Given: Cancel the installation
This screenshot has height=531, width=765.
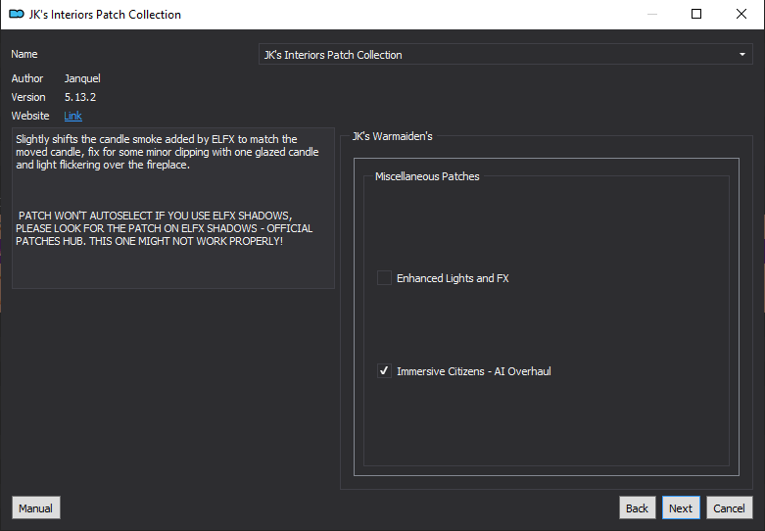Looking at the screenshot, I should tap(729, 508).
